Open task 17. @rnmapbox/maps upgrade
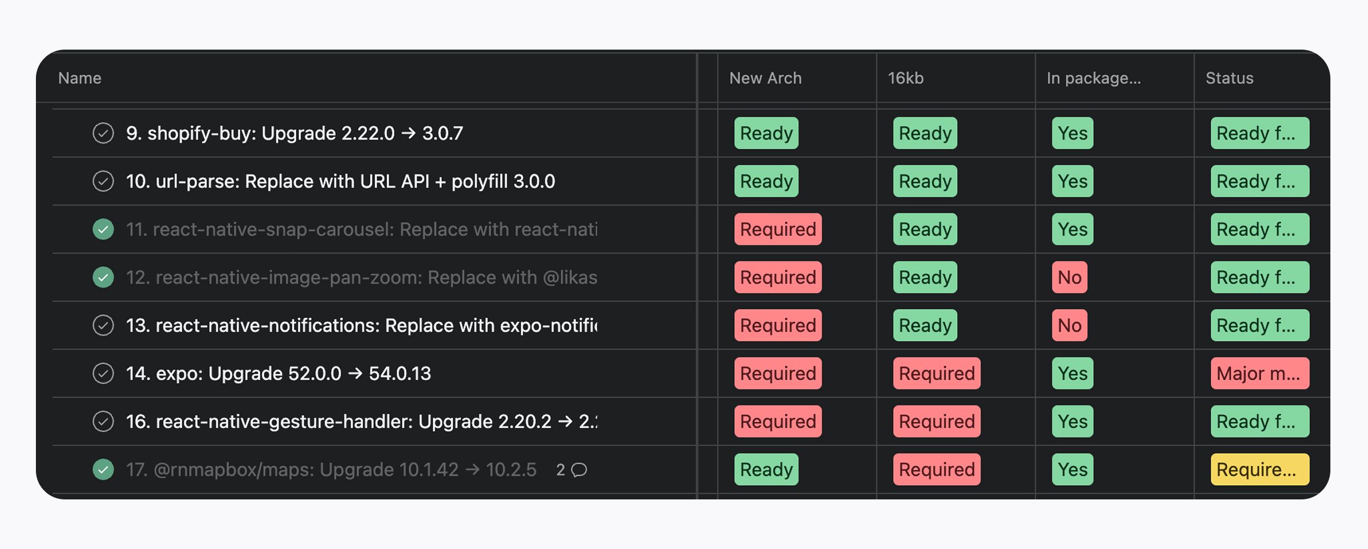 (331, 470)
